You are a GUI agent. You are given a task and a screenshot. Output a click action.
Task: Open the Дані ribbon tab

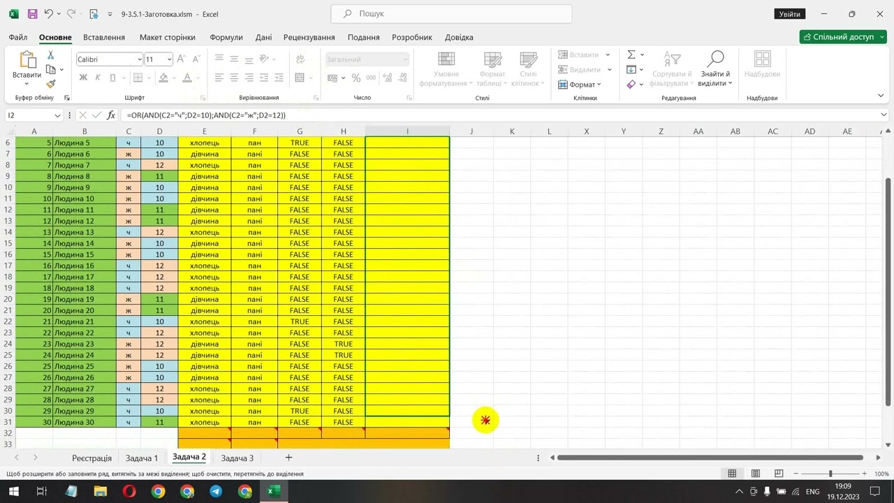tap(263, 37)
